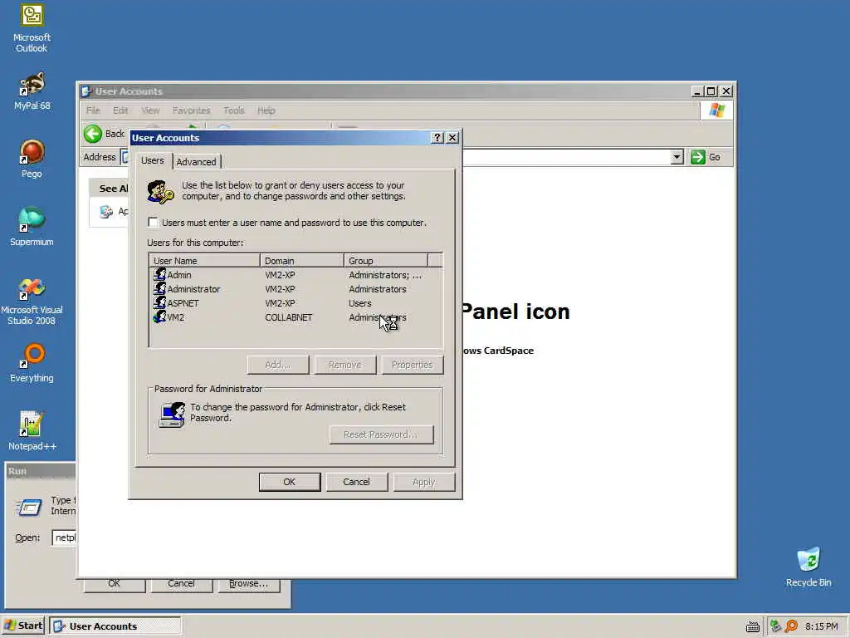This screenshot has width=850, height=638.
Task: Click the Administrator user icon in list
Action: pyautogui.click(x=159, y=288)
